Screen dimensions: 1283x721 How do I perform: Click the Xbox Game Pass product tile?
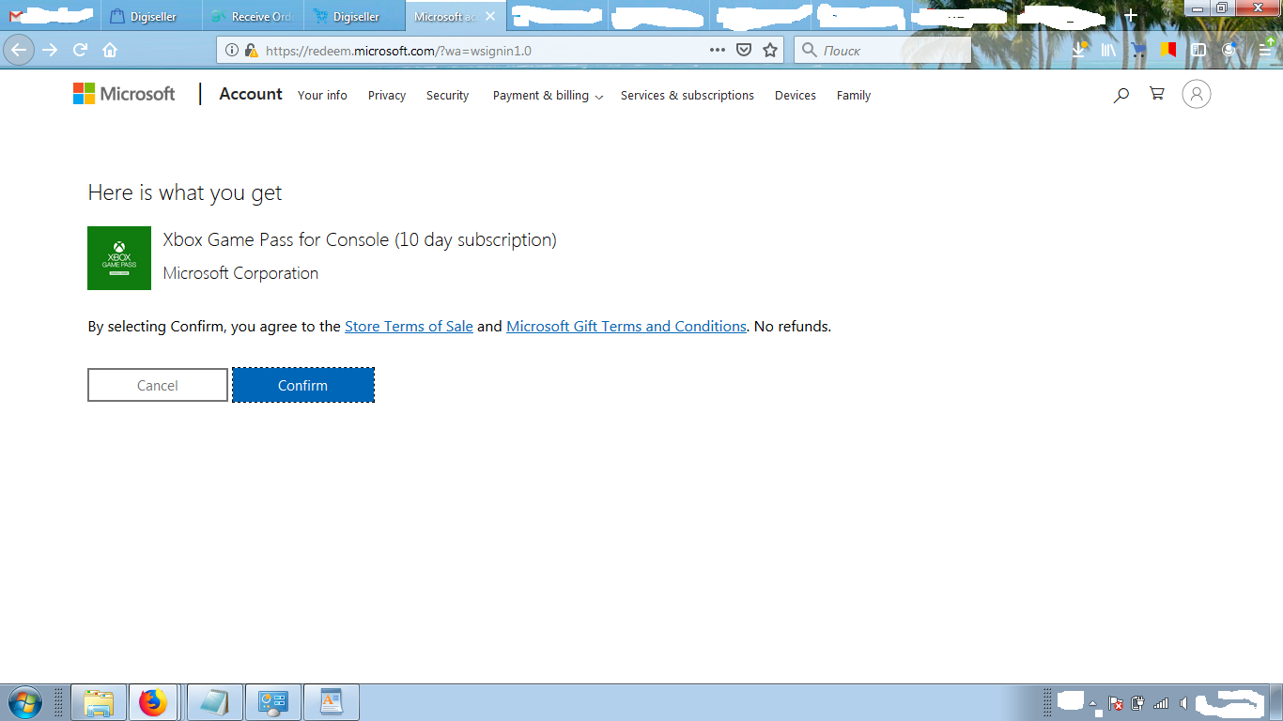119,258
